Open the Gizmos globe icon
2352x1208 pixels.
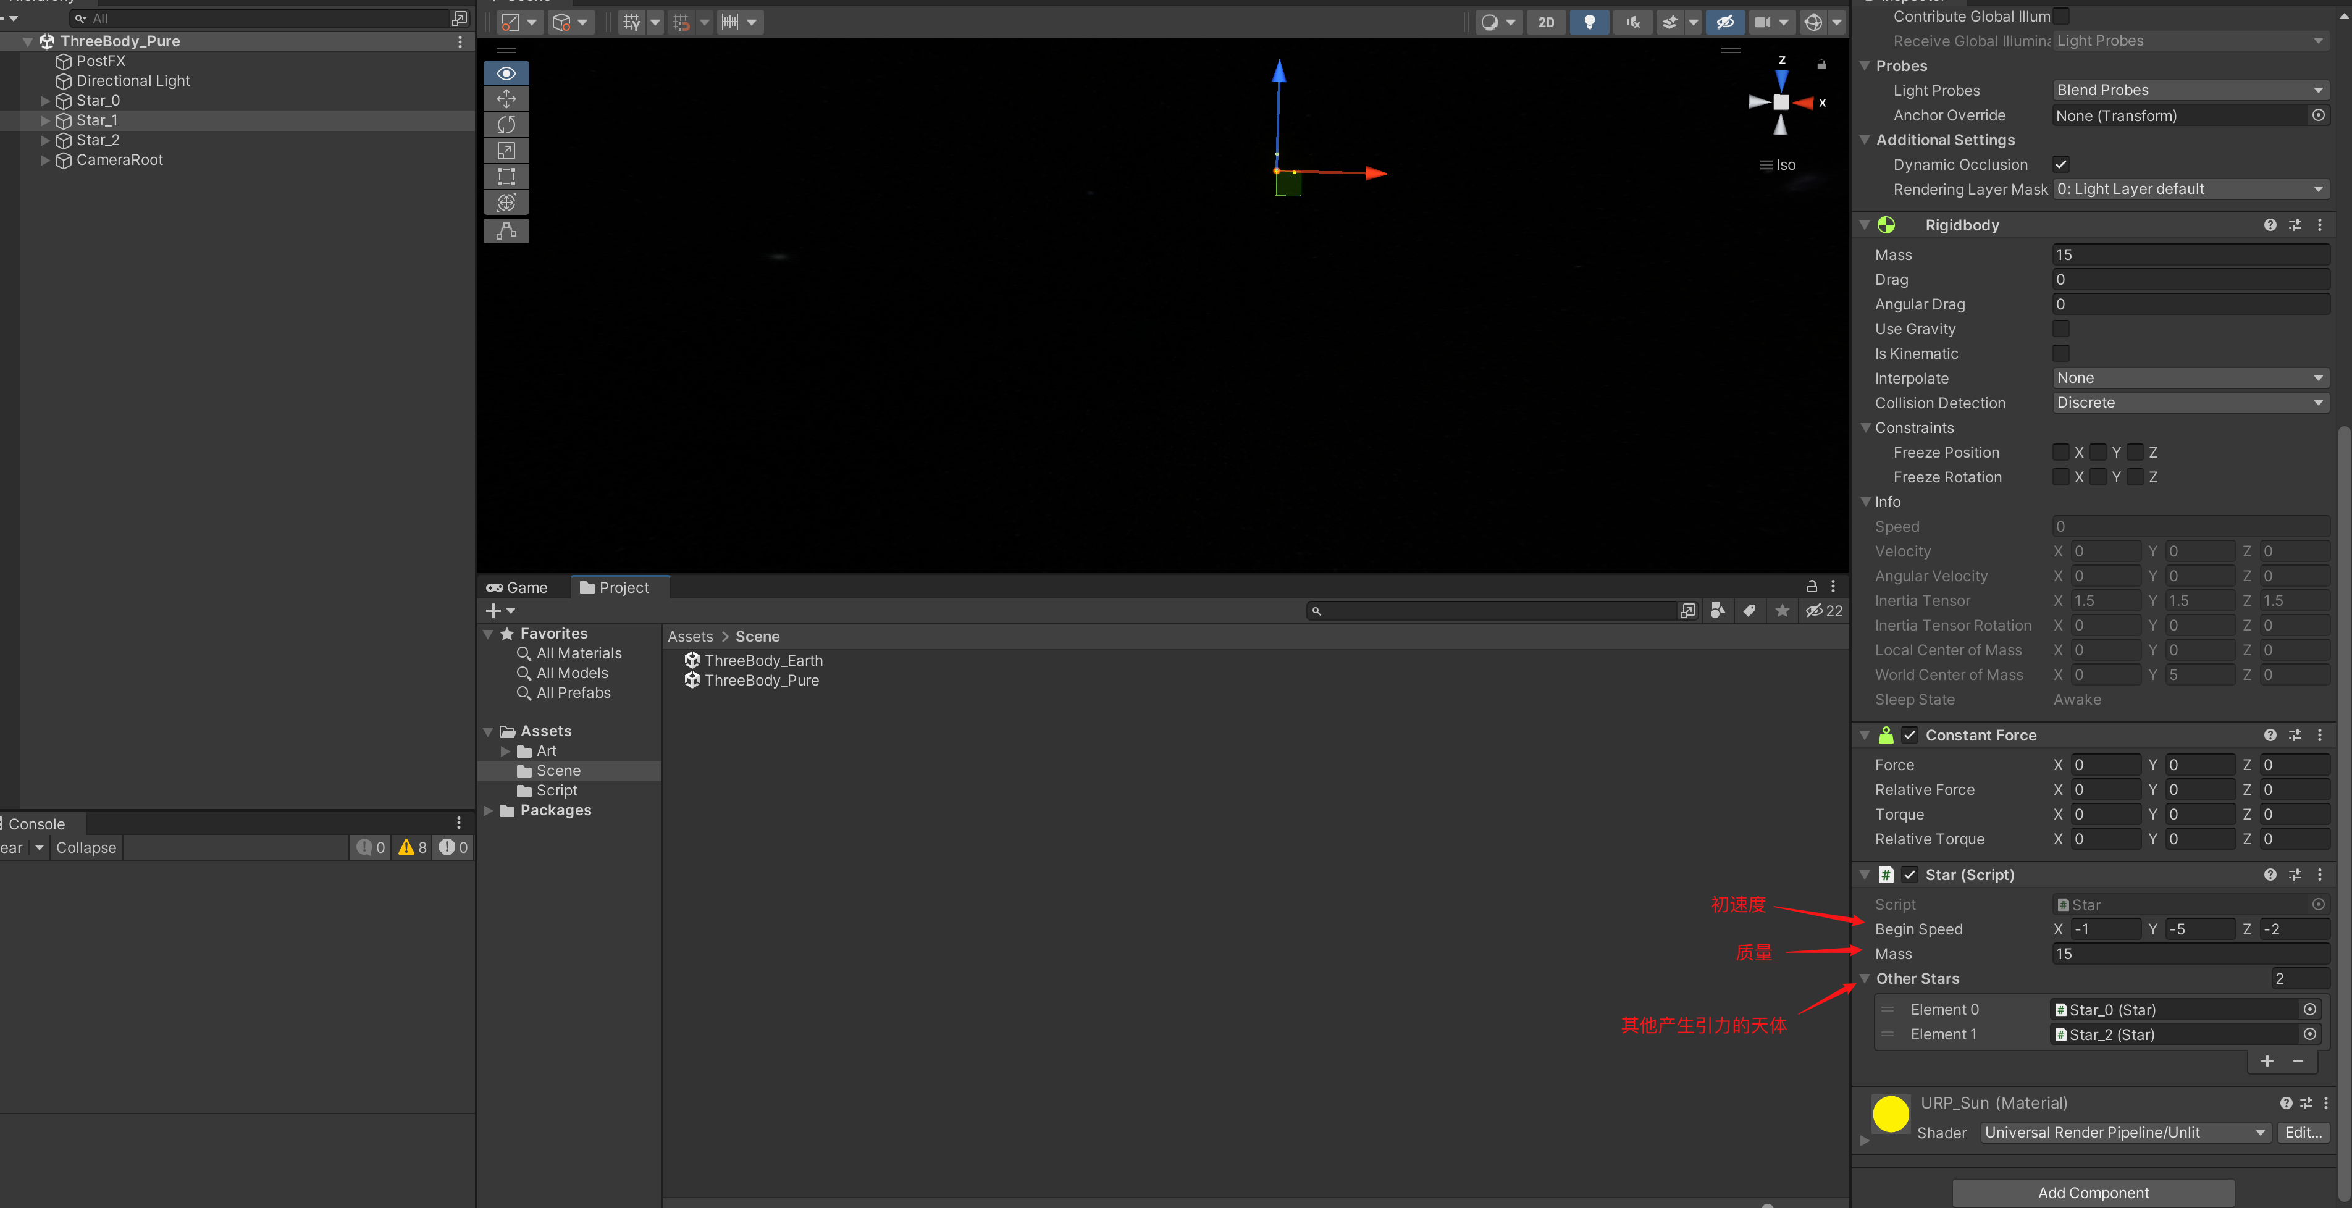[x=1813, y=22]
